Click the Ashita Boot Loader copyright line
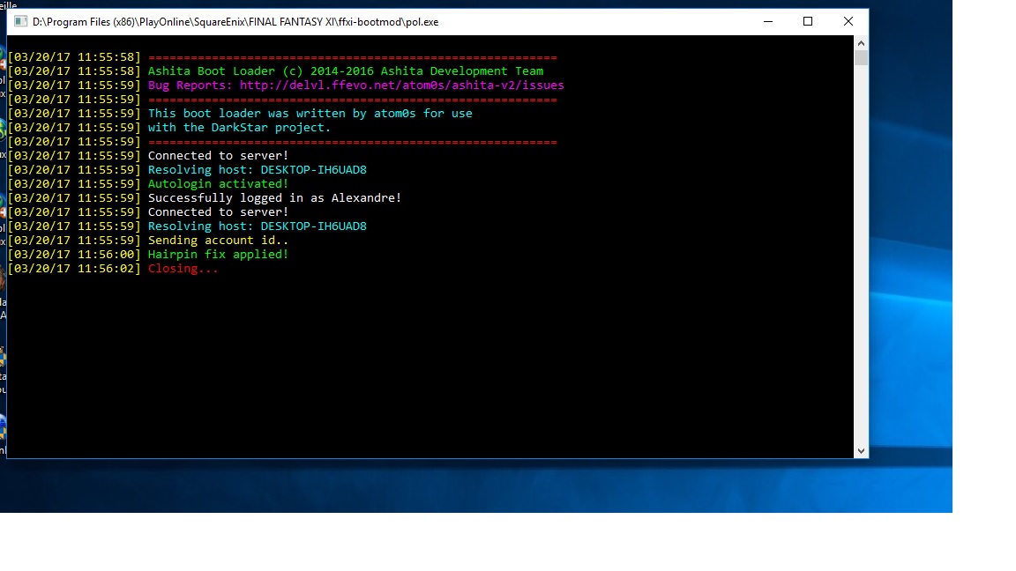This screenshot has height=571, width=1016. click(x=345, y=71)
